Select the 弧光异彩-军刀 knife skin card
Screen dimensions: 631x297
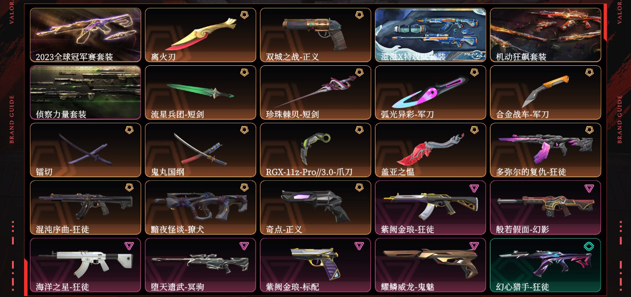[430, 92]
